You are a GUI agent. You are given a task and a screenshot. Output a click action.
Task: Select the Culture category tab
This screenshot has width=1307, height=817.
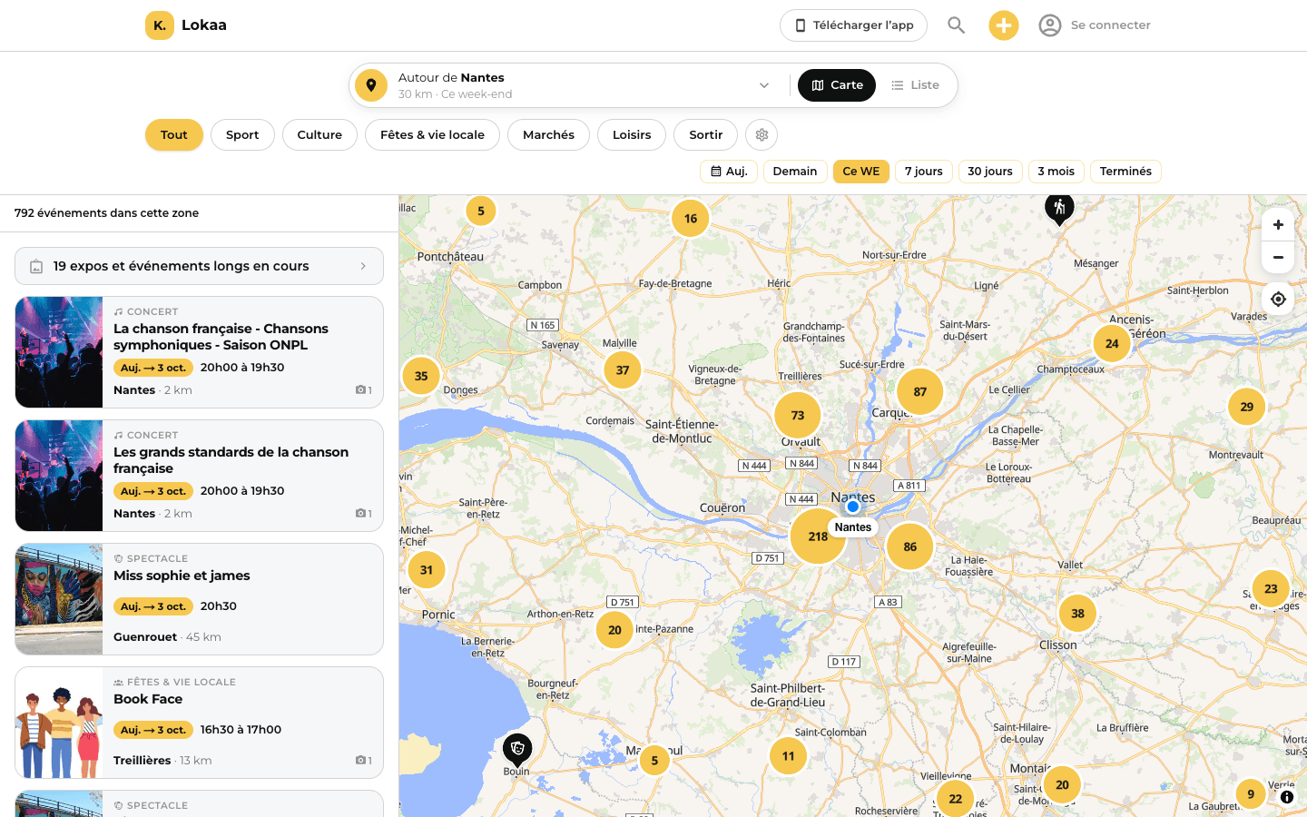(319, 135)
